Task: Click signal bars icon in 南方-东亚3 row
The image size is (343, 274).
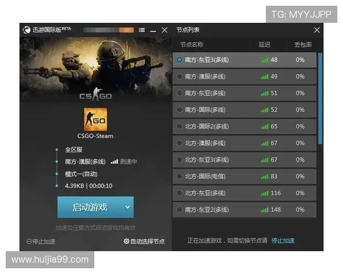Action: 265,60
